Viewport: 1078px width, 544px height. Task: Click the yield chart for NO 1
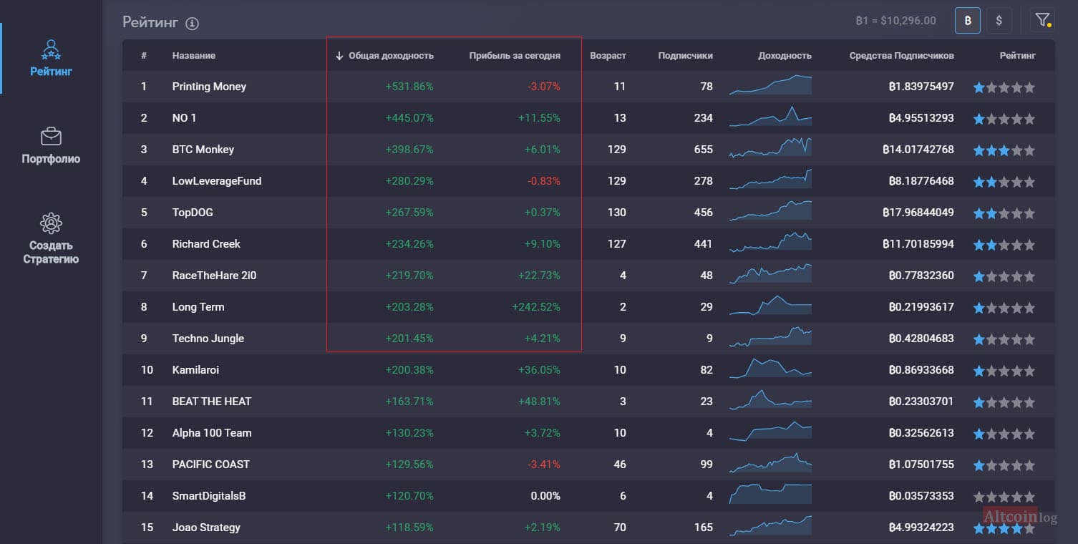[x=770, y=117]
